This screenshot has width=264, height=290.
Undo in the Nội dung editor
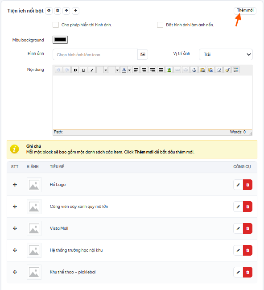58,70
